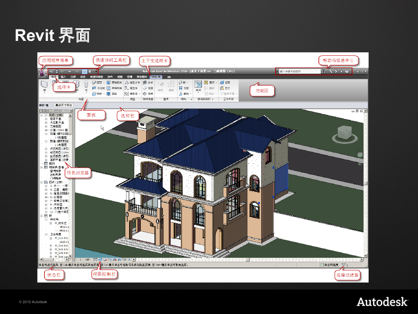Image resolution: width=418 pixels, height=314 pixels.
Task: Open the Revit application menu button
Action: (42, 73)
